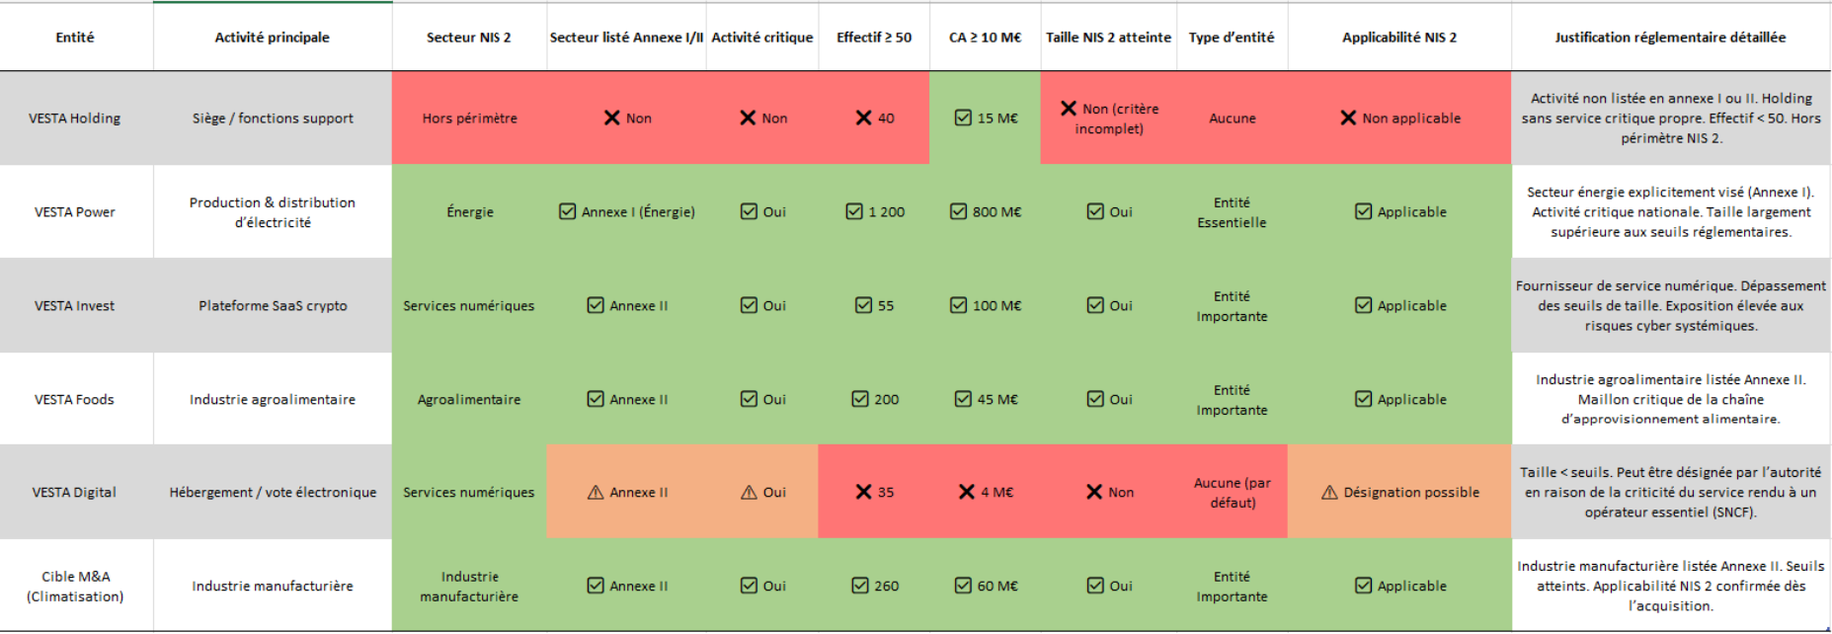The image size is (1832, 634).
Task: Click the Cible M&A (Climatisation) cell
Action: click(75, 586)
